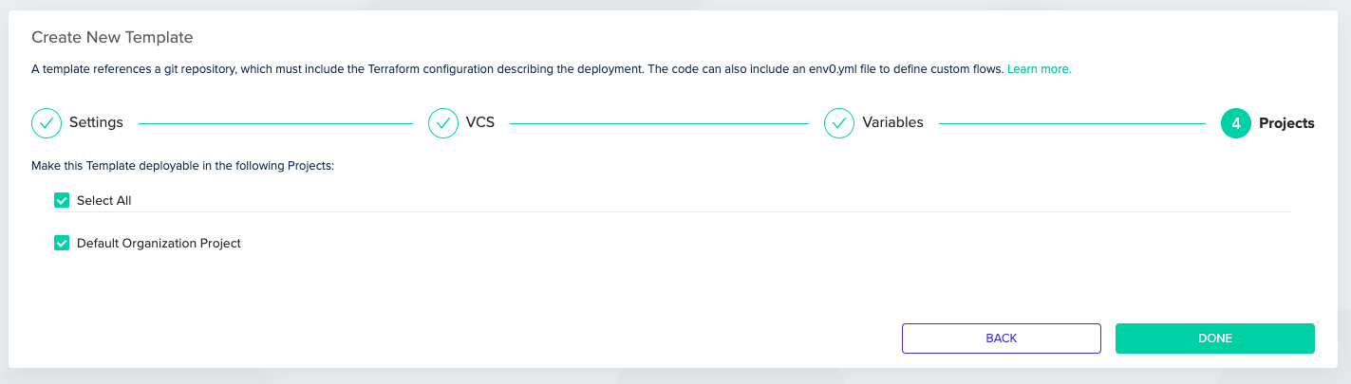Click progress line between Settings and VCS

coord(275,123)
